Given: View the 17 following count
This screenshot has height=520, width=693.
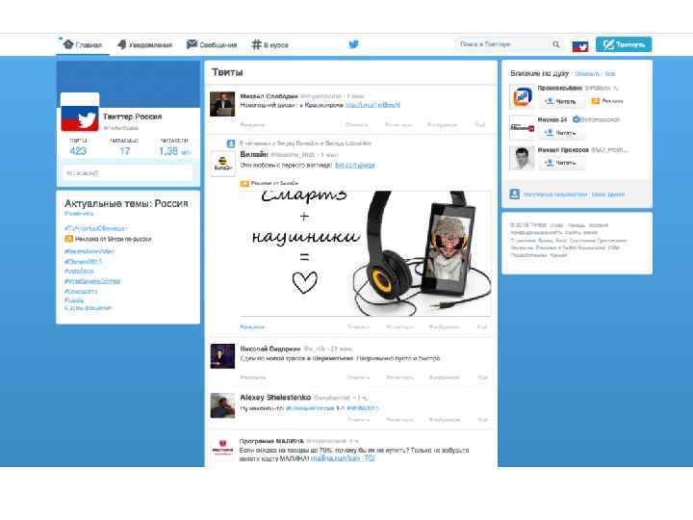Looking at the screenshot, I should coord(124,151).
